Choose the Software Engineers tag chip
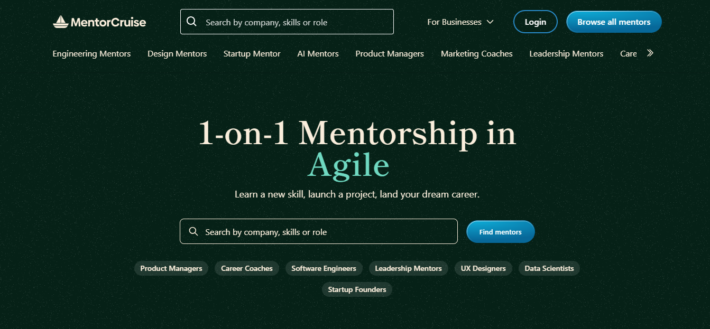Image resolution: width=710 pixels, height=329 pixels. point(324,268)
